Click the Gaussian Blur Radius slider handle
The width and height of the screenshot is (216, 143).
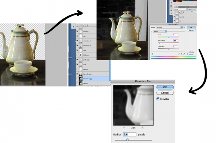[127, 140]
